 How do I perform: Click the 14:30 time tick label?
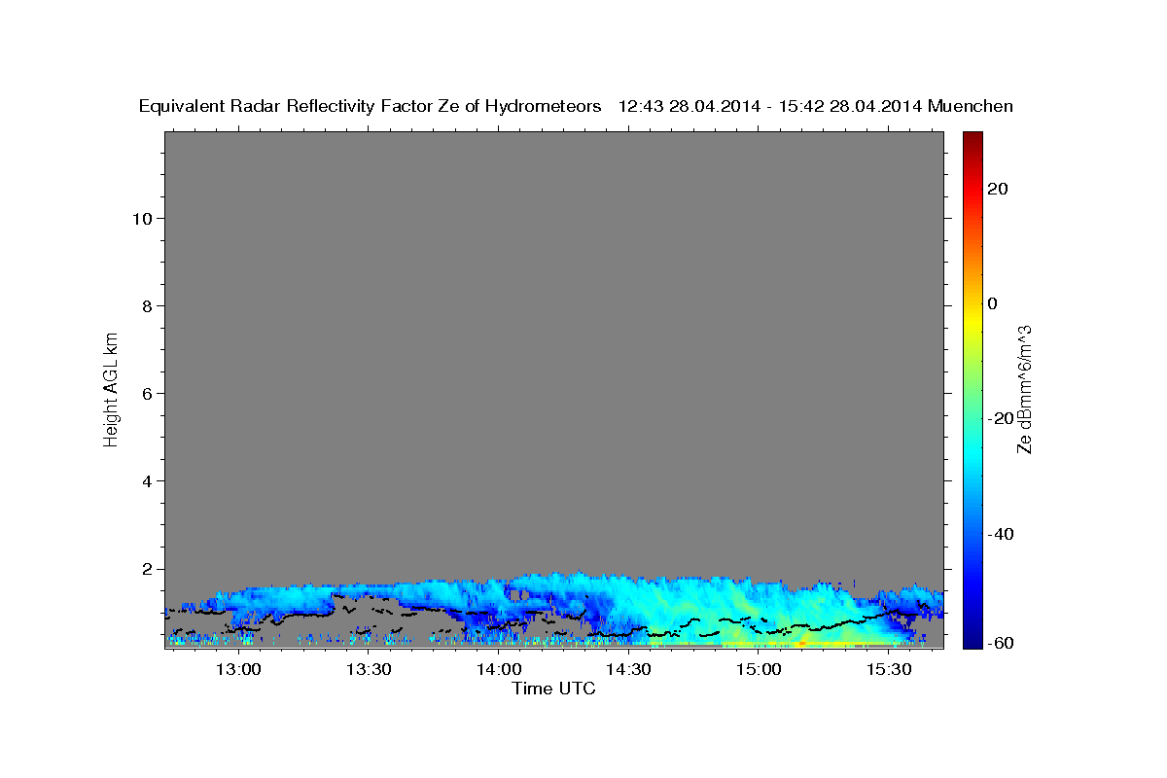pos(628,670)
